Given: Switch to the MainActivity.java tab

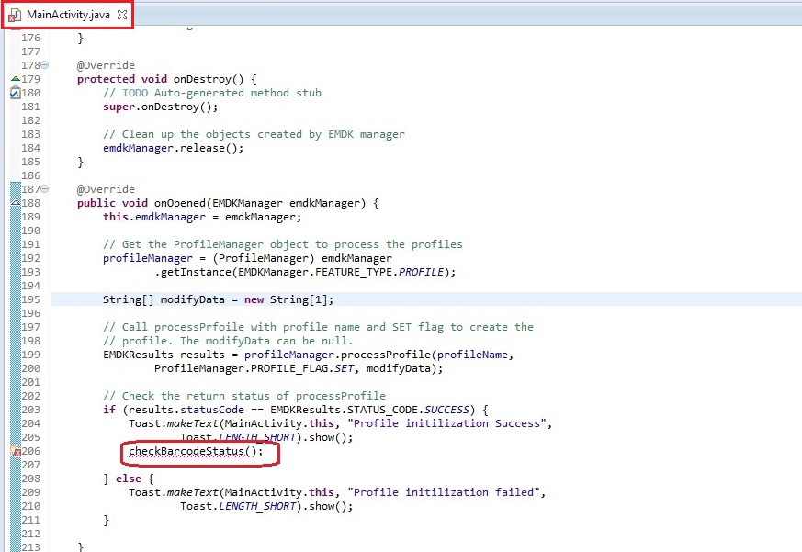Looking at the screenshot, I should [69, 16].
